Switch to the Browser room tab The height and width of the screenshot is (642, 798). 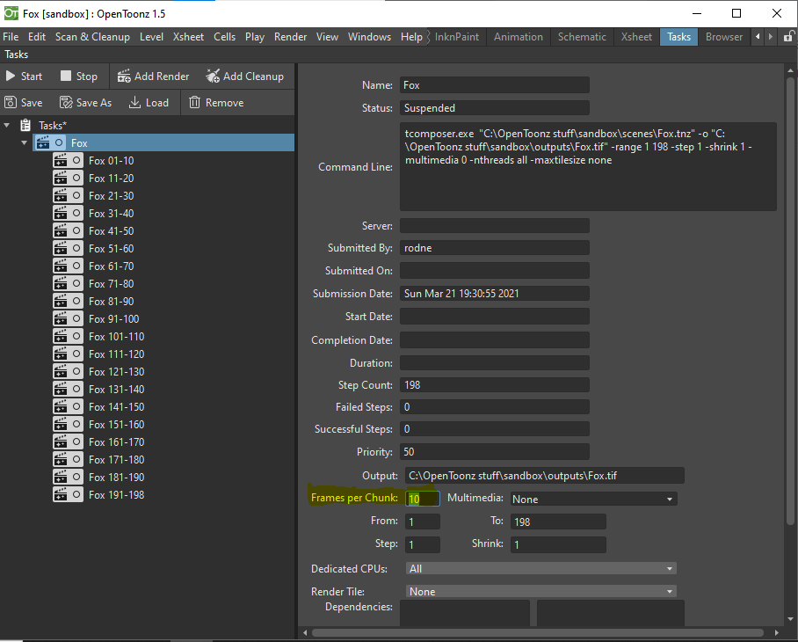tap(723, 36)
